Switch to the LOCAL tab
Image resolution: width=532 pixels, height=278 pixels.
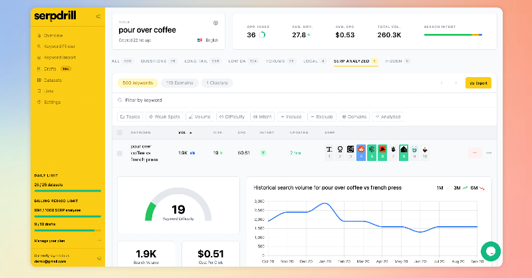(315, 61)
